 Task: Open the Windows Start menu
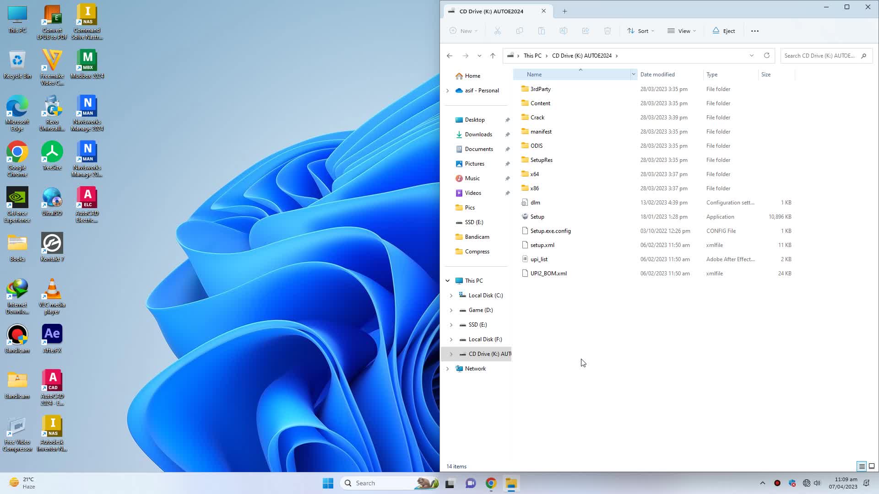coord(328,483)
